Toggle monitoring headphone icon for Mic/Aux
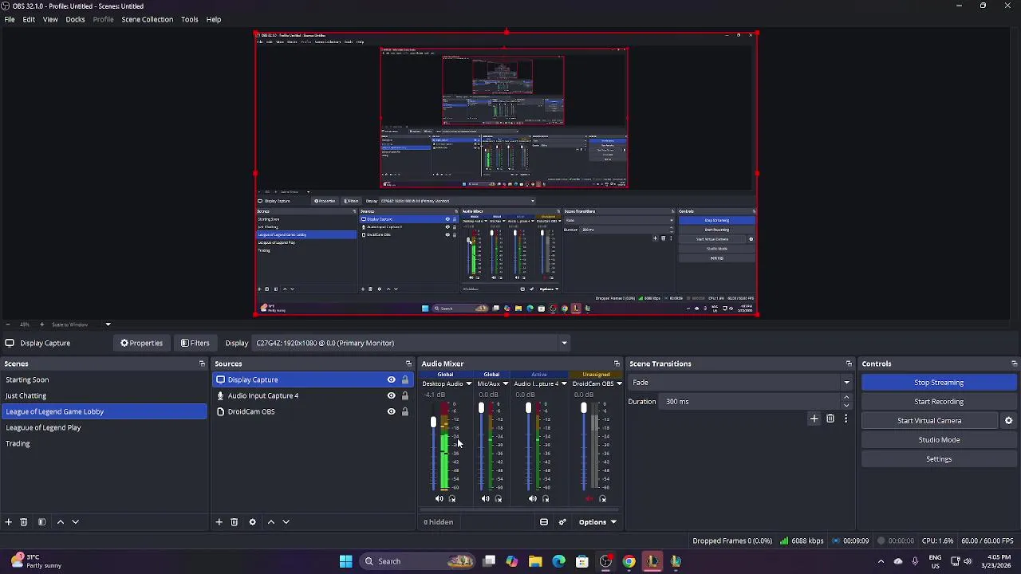This screenshot has width=1021, height=574. coord(499,499)
